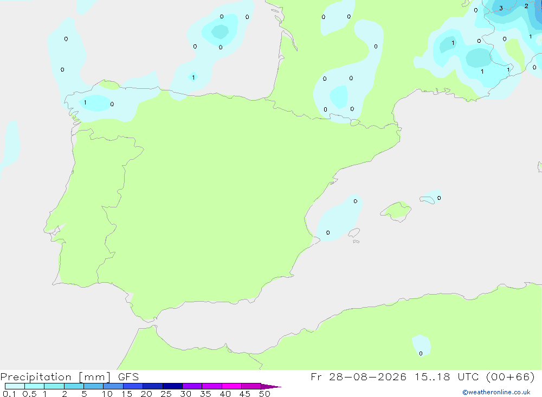Click the legend tick label '20'
The height and width of the screenshot is (397, 542).
(x=146, y=394)
